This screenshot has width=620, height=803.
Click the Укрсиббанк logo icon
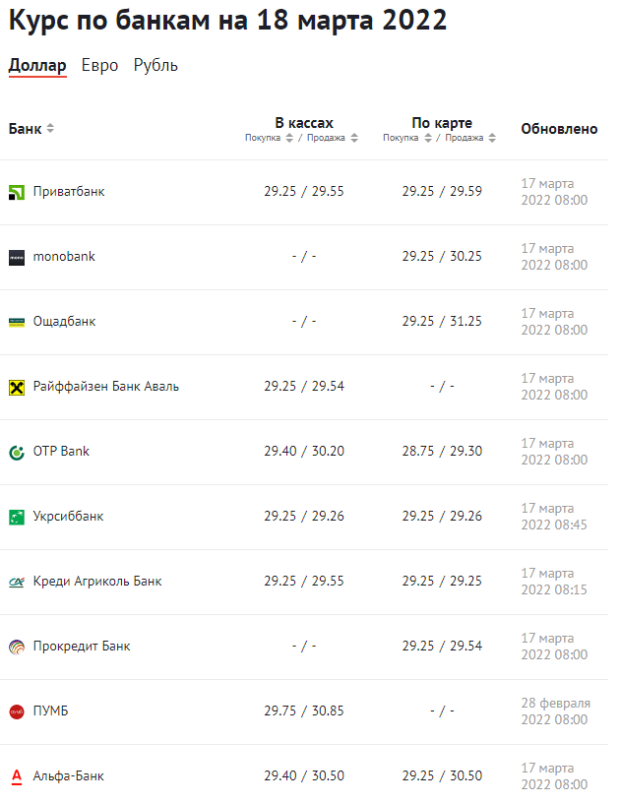17,518
